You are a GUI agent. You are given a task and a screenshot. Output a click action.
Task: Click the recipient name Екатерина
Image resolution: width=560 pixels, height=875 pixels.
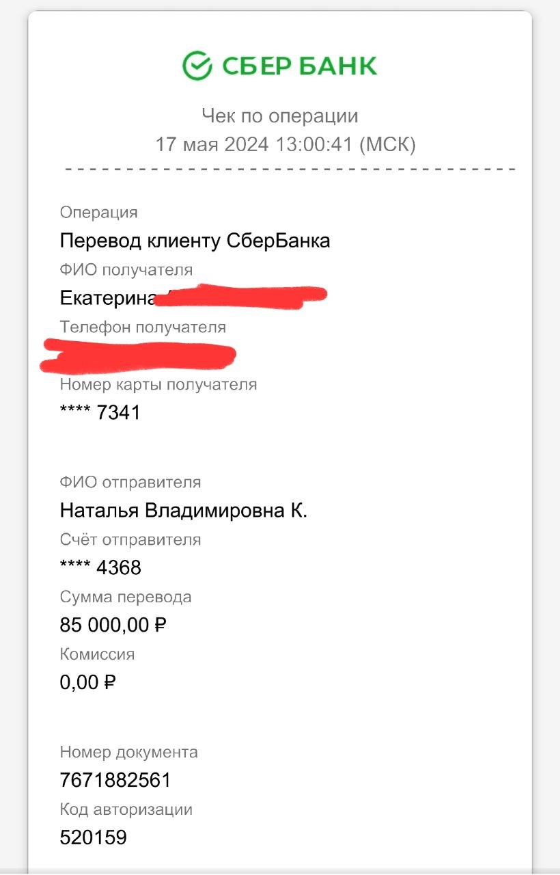[x=107, y=298]
